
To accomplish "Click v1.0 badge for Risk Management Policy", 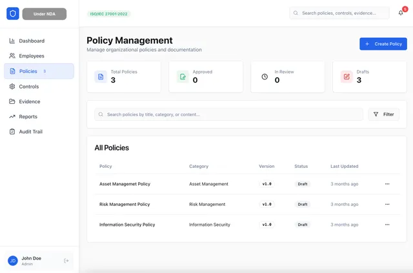I will pyautogui.click(x=267, y=204).
